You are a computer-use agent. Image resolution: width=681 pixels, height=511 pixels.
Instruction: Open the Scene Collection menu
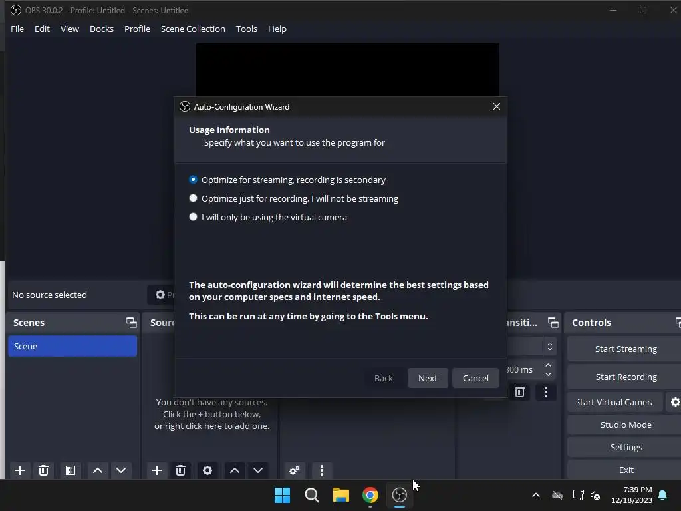tap(193, 29)
